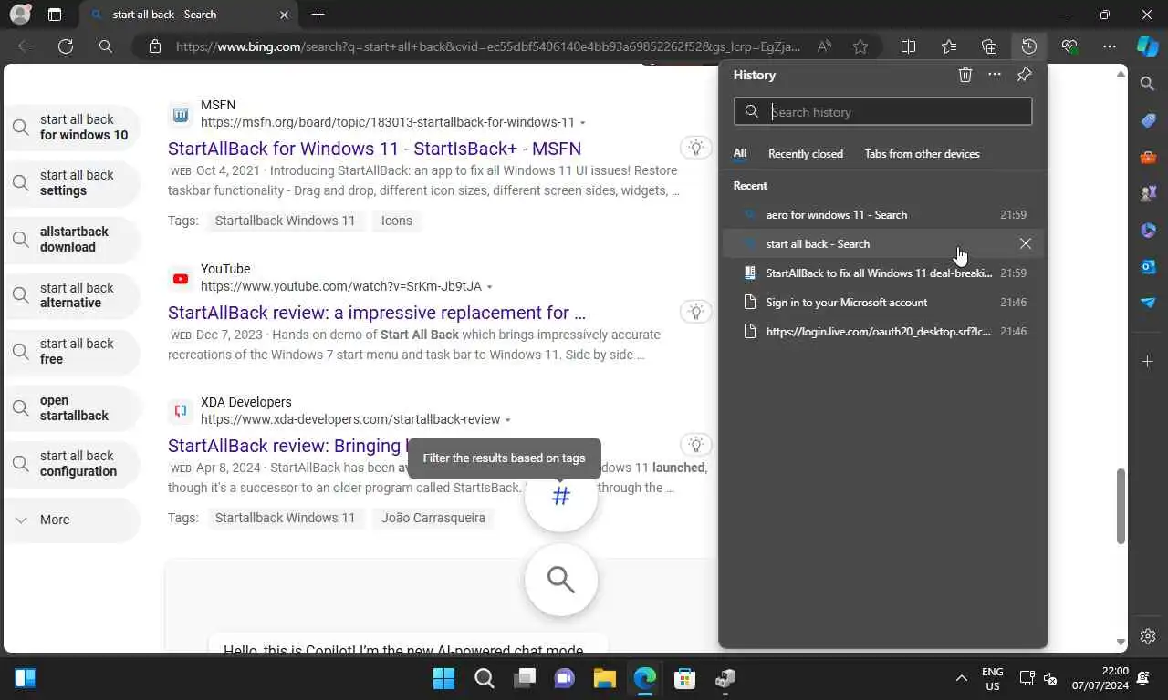This screenshot has height=700, width=1168.
Task: Switch to Recently closed tab
Action: click(806, 153)
